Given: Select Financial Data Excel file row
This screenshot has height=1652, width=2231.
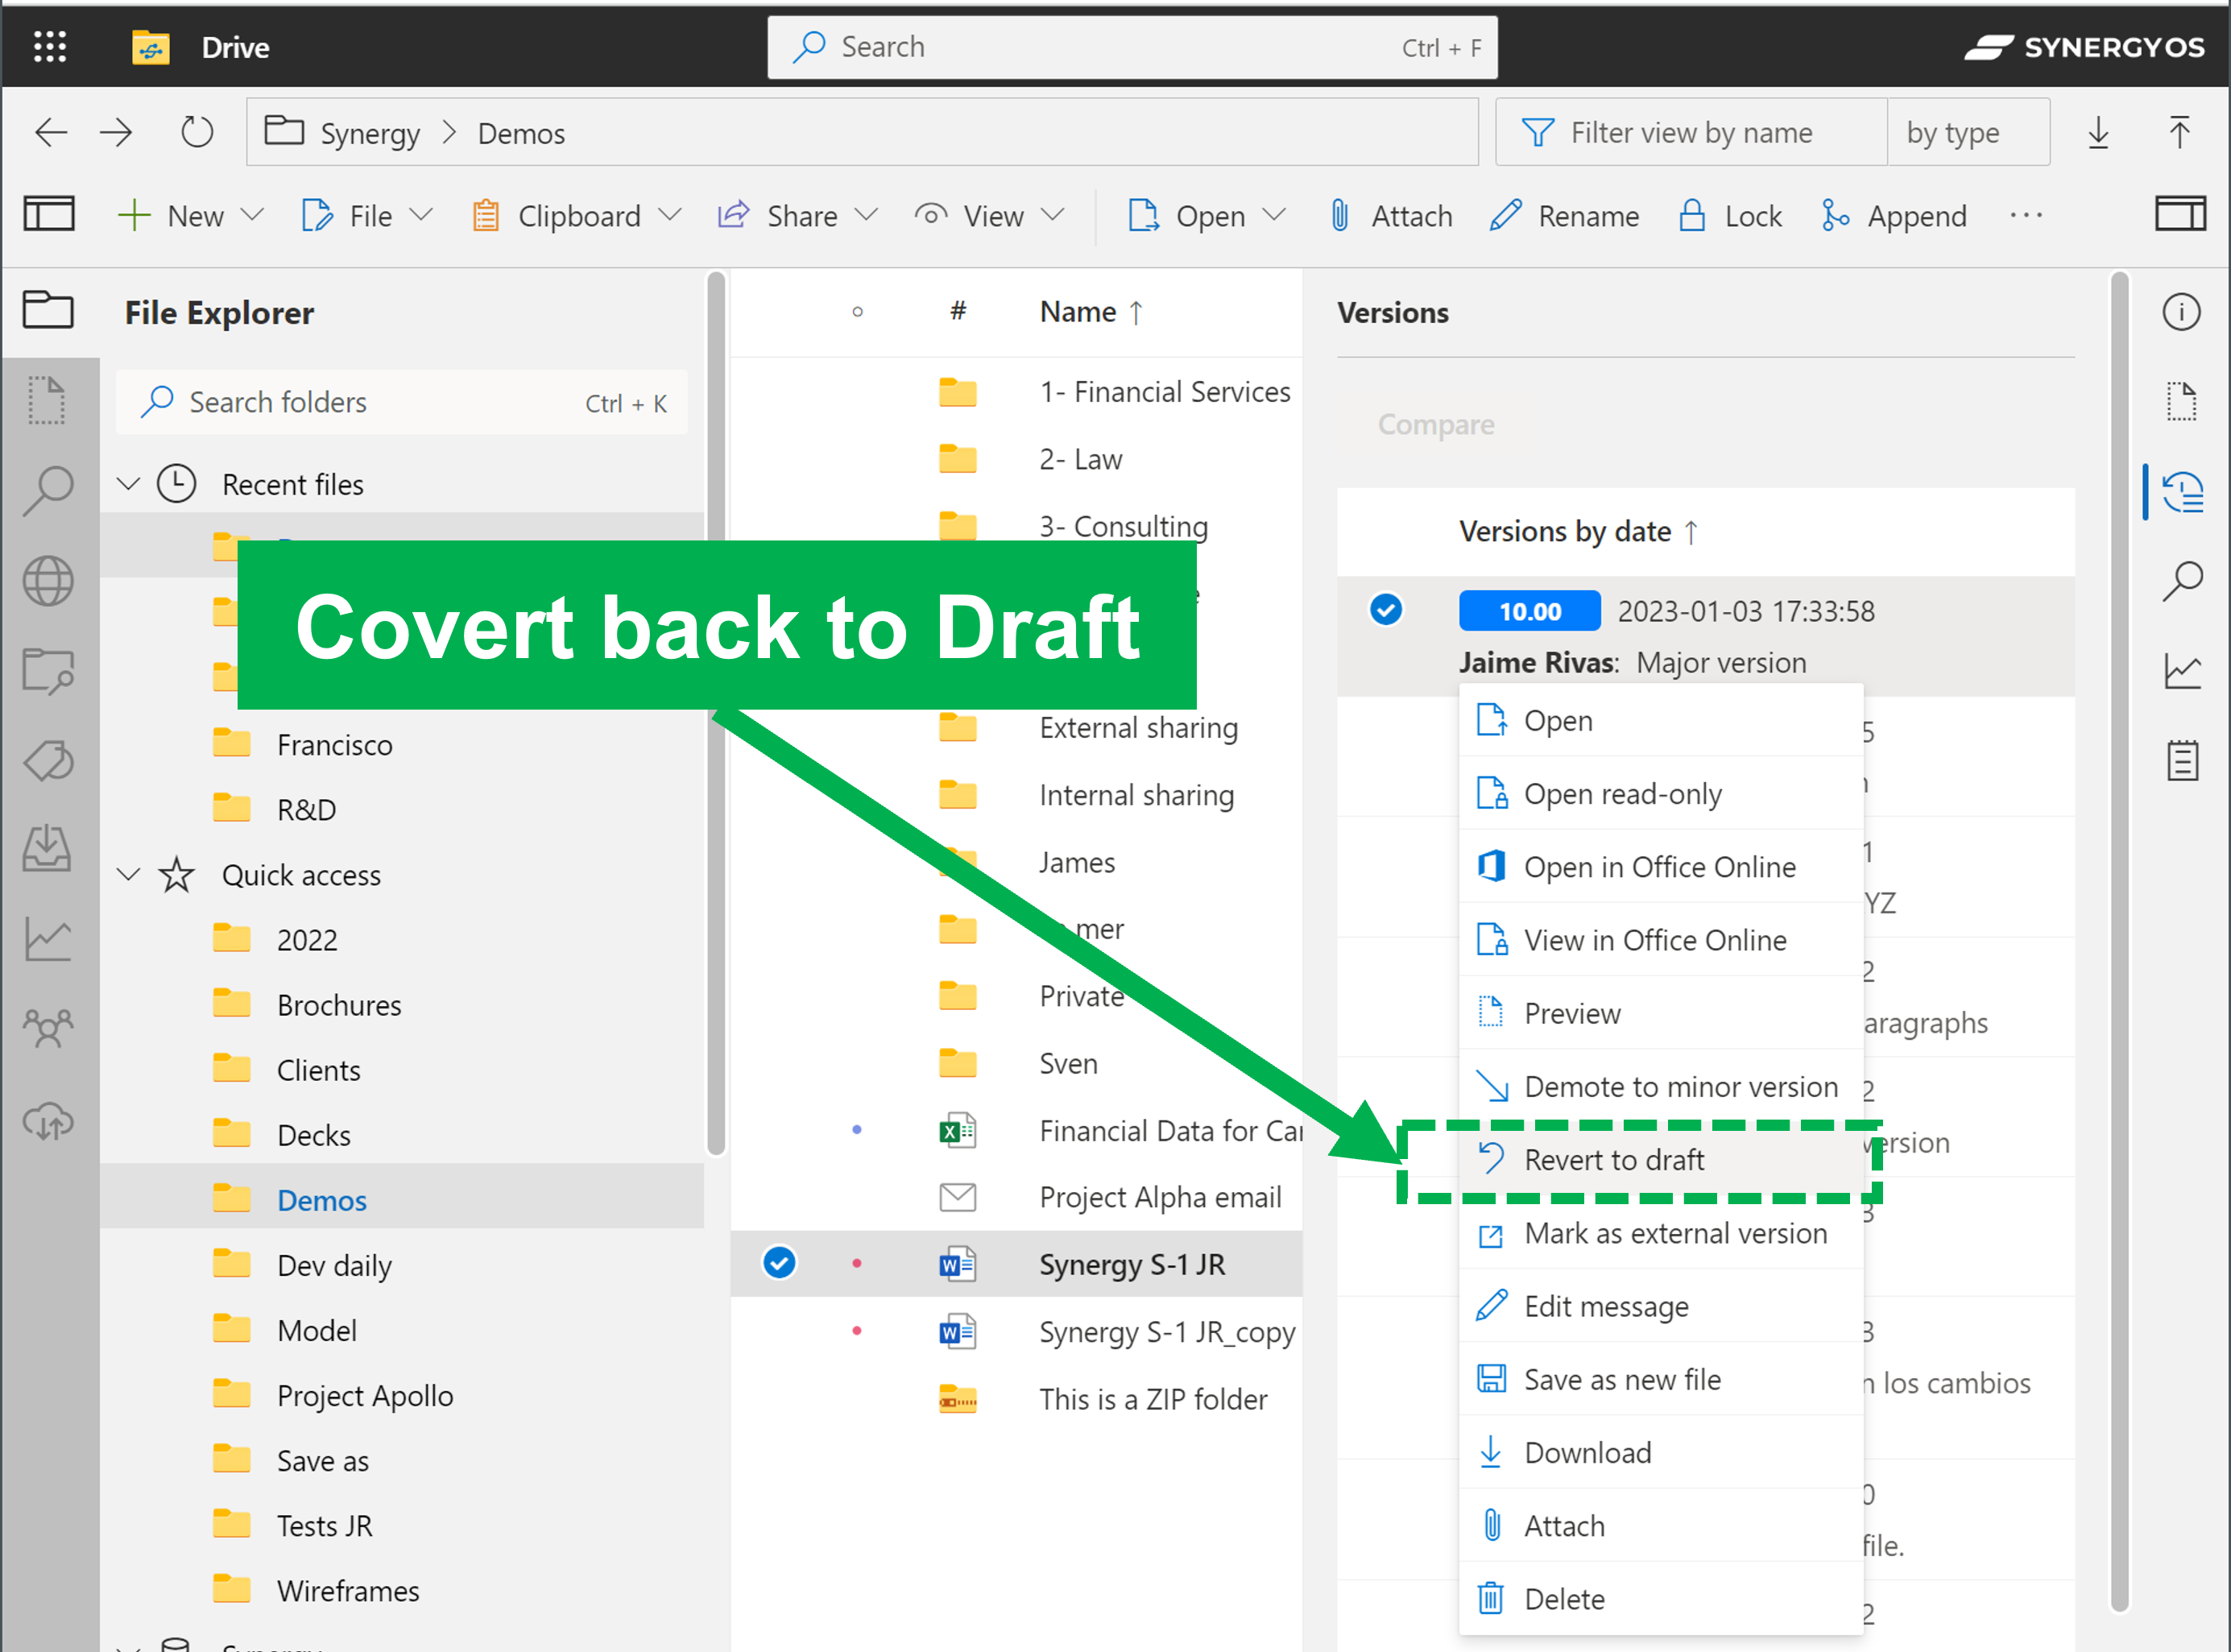Looking at the screenshot, I should tap(1017, 1130).
